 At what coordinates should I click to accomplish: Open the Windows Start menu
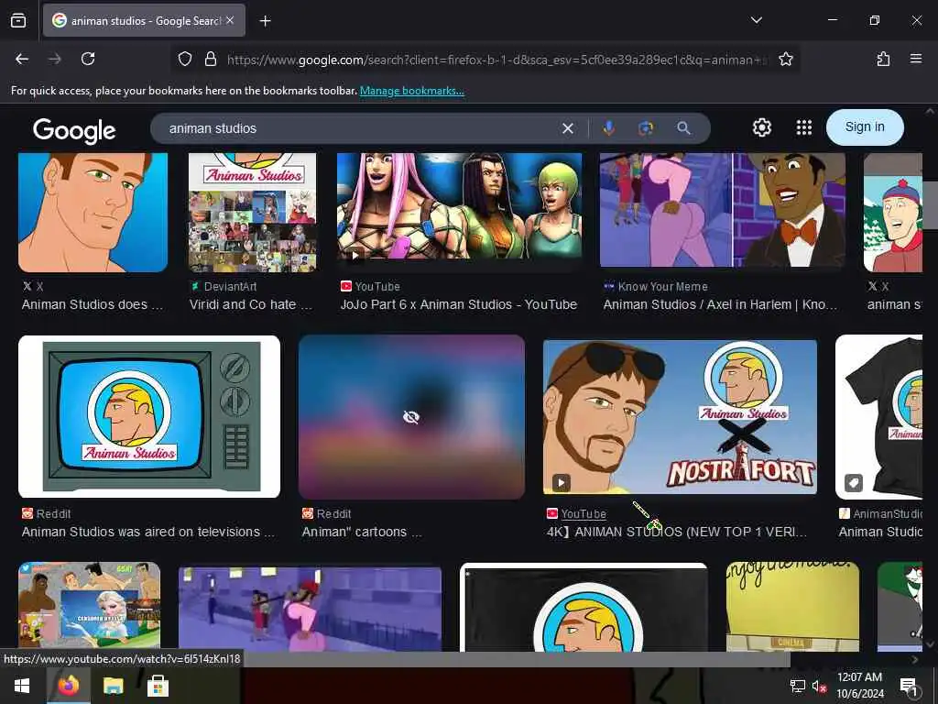point(22,686)
